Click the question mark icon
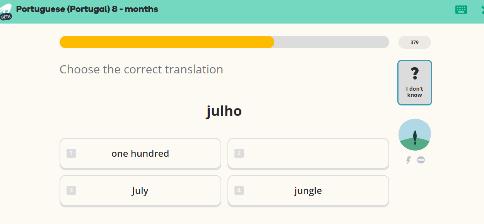 tap(414, 73)
